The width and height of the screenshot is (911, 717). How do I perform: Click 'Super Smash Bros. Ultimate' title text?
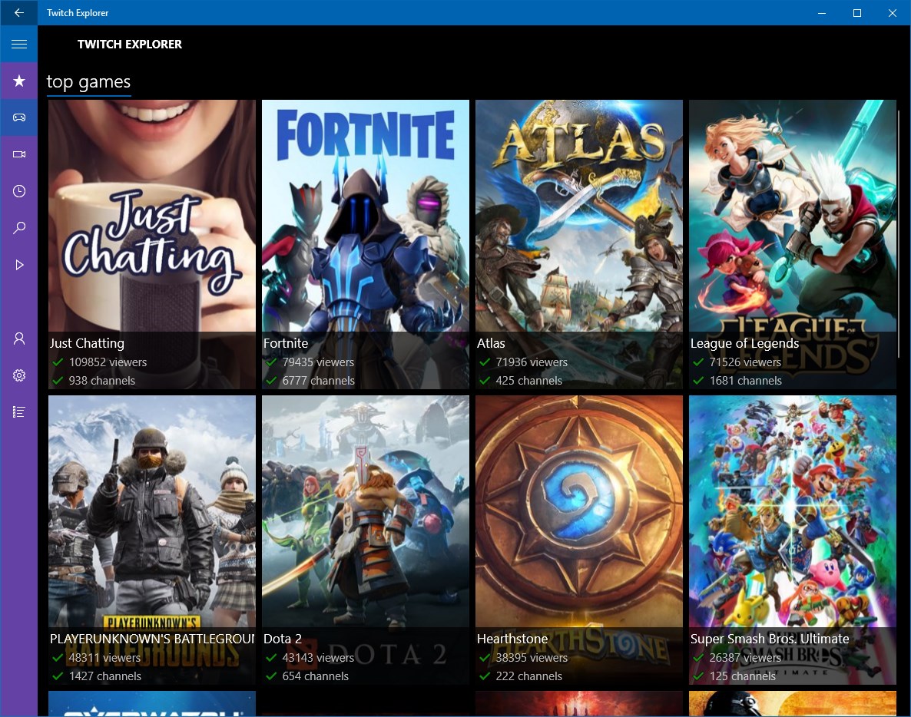[770, 639]
